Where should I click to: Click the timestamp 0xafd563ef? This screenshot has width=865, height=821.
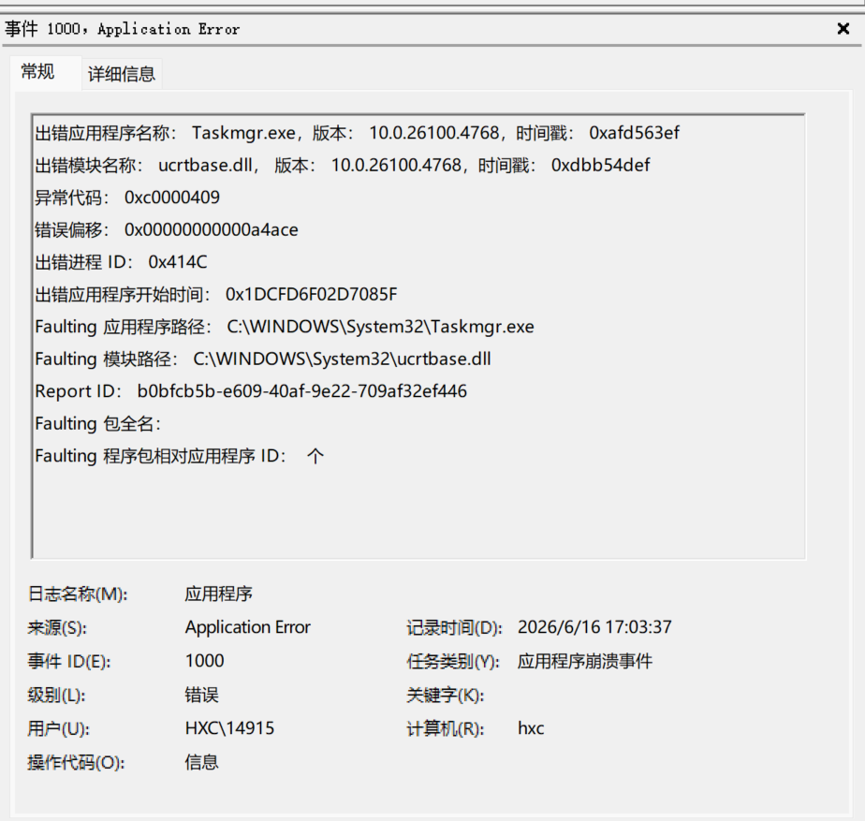[x=635, y=133]
